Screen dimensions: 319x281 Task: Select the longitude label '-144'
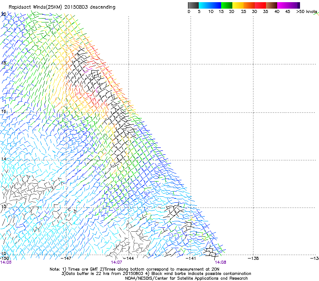pyautogui.click(x=128, y=259)
